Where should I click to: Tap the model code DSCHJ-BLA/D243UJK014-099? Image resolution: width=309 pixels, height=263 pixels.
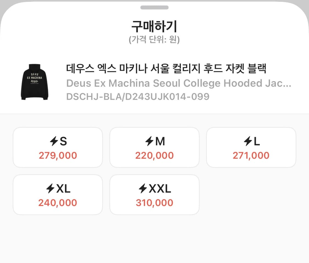[x=138, y=96]
